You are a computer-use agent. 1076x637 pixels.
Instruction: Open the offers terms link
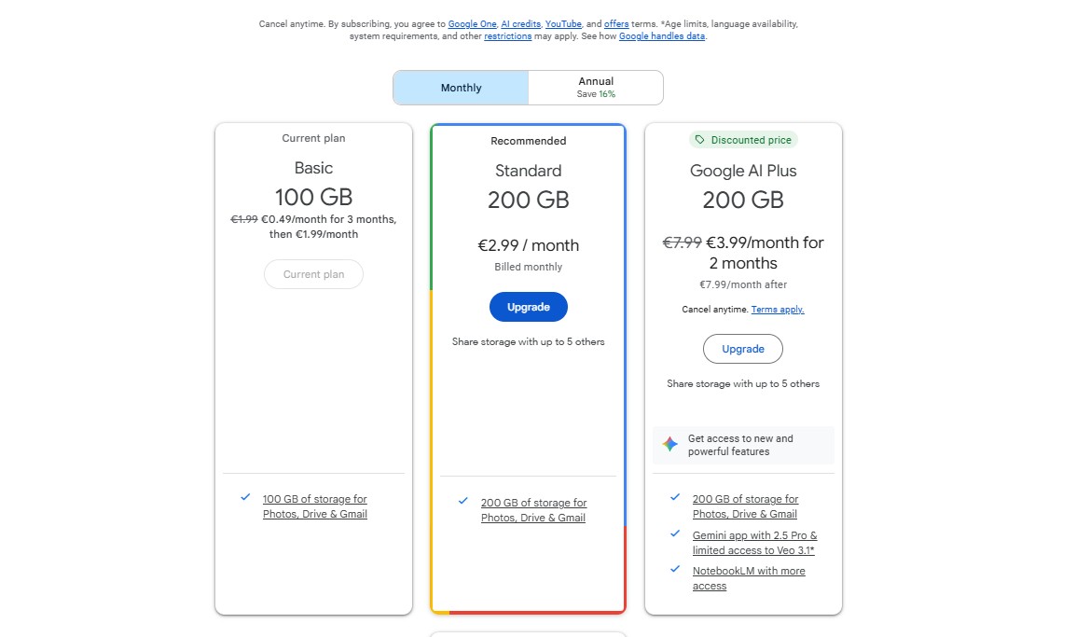[x=616, y=23]
